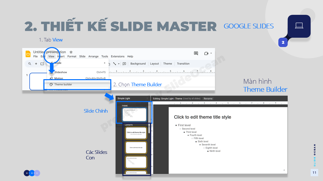This screenshot has width=323, height=181.
Task: Select the centered title-only layout thumbnail
Action: (136, 148)
